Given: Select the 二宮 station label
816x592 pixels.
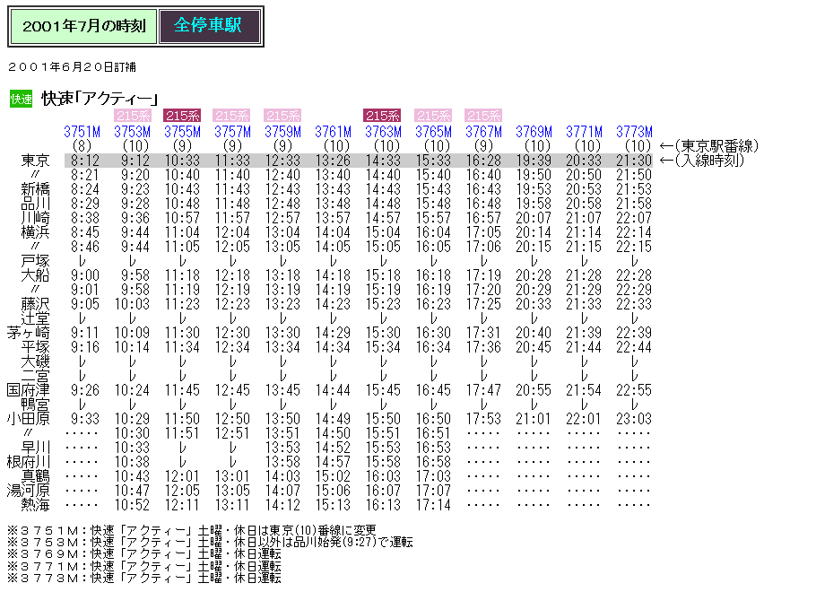Looking at the screenshot, I should (35, 376).
